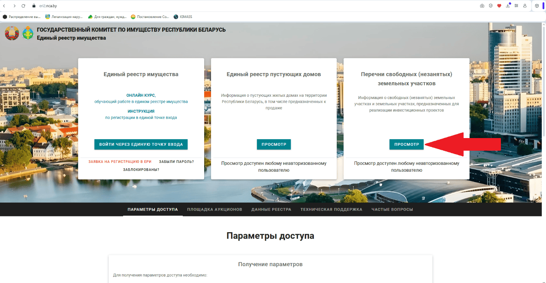The image size is (546, 283).
Task: Go forward with the browser forward arrow
Action: 15,6
